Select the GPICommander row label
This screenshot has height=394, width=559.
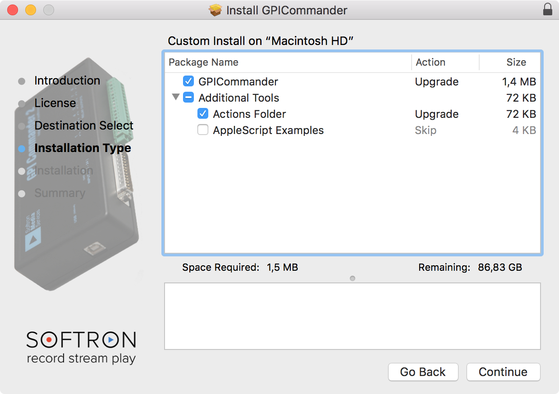(238, 82)
